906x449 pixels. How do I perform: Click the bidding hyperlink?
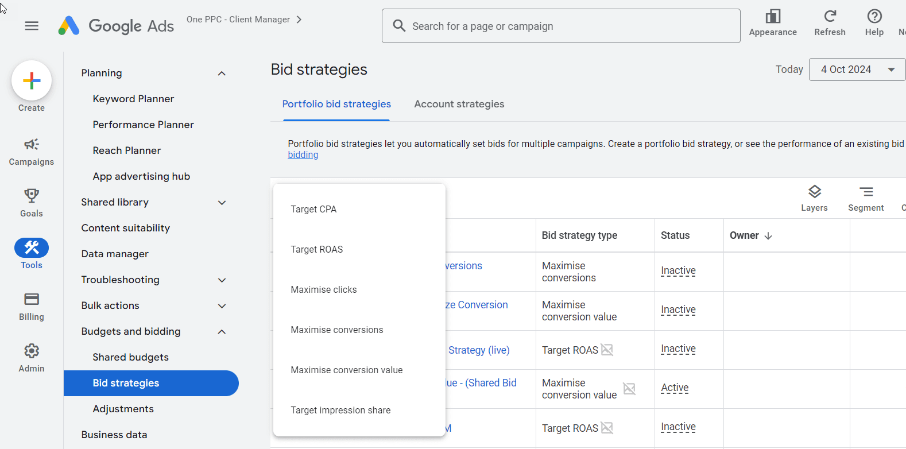[303, 155]
